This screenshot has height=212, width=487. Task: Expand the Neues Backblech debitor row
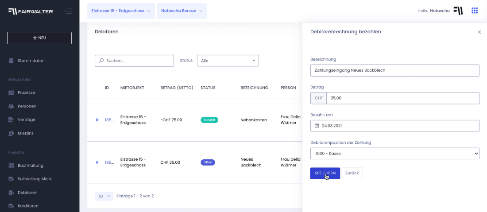tap(97, 162)
